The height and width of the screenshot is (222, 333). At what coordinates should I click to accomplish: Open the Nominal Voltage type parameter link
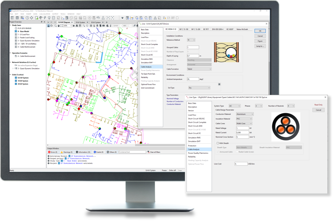tap(172, 99)
